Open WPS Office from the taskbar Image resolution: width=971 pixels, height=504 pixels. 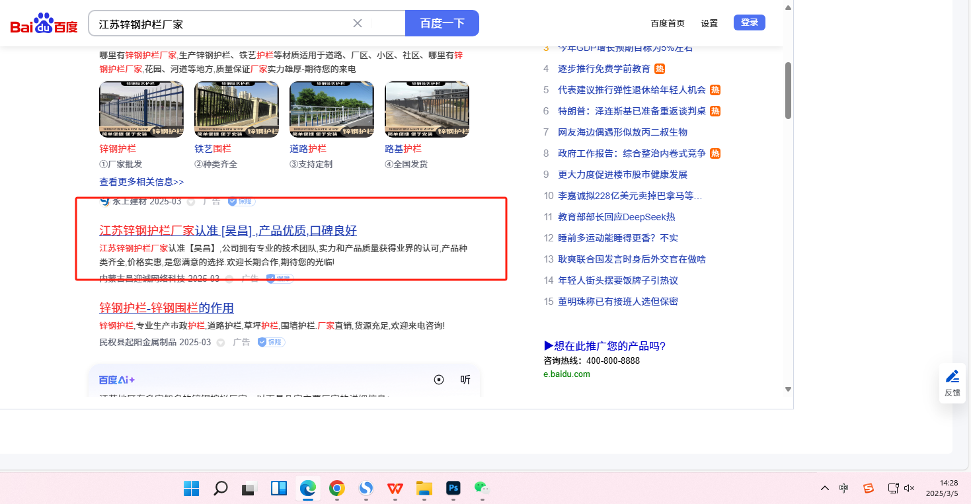395,488
